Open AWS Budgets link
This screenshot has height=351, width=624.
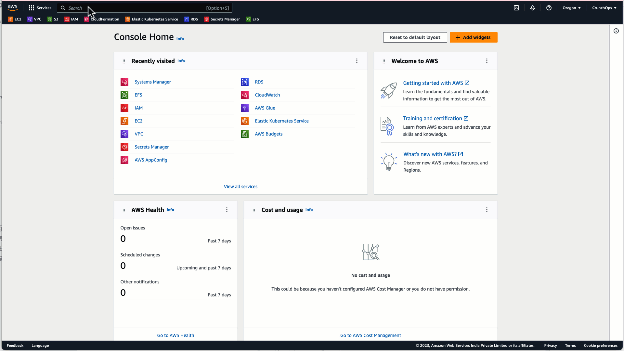(x=269, y=134)
